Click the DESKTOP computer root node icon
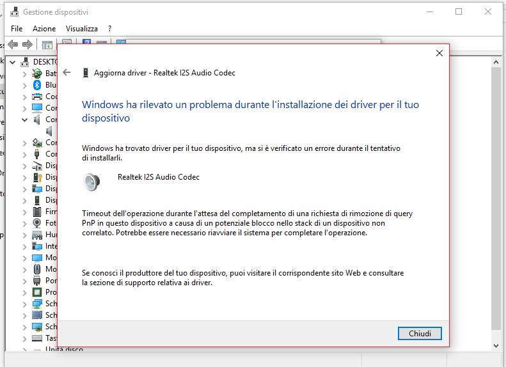 tap(25, 62)
